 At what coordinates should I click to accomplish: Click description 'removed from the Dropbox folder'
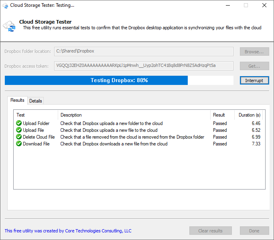point(173,137)
